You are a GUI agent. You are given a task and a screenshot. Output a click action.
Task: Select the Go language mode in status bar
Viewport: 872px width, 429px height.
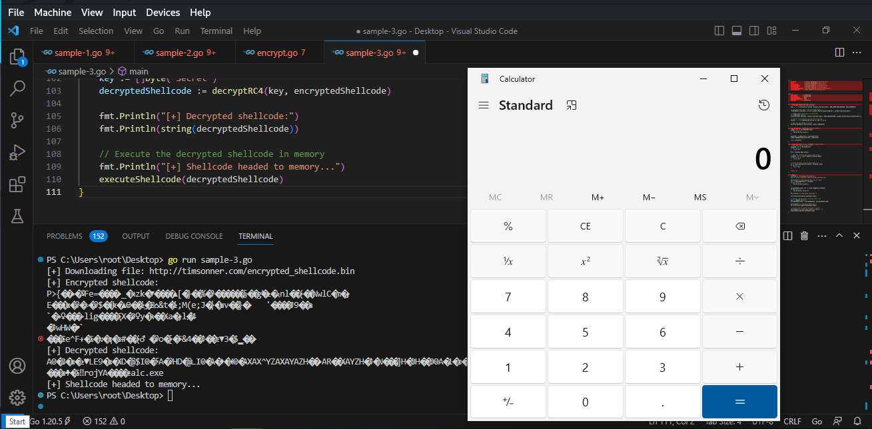pyautogui.click(x=817, y=422)
